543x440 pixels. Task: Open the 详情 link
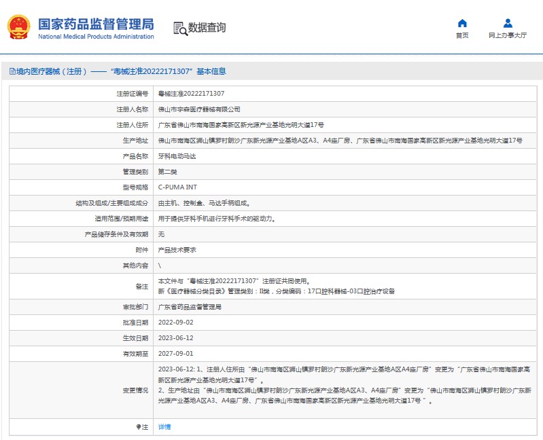[x=164, y=427]
